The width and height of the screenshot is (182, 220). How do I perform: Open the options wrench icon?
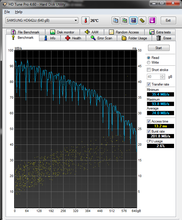pyautogui.click(x=142, y=20)
